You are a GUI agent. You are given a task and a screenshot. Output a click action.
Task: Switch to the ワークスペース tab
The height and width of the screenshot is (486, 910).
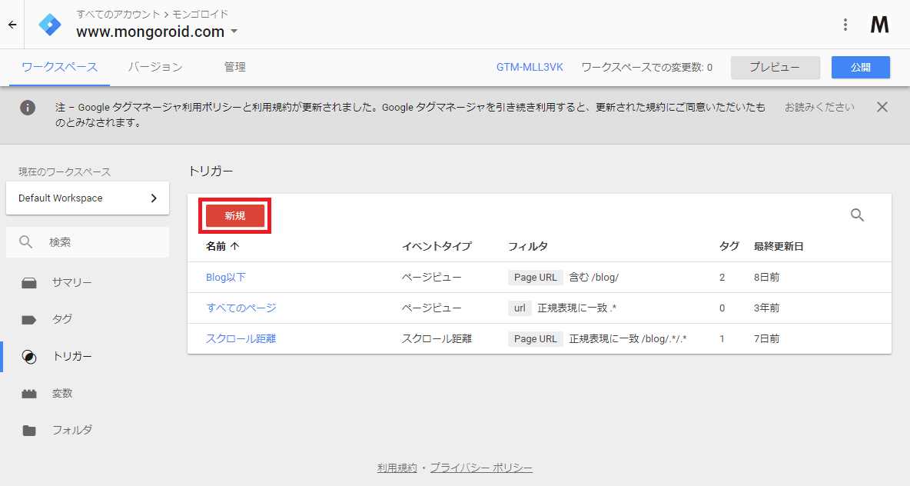point(59,68)
